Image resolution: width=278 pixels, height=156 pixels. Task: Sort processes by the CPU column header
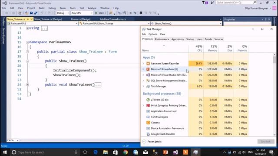click(196, 48)
